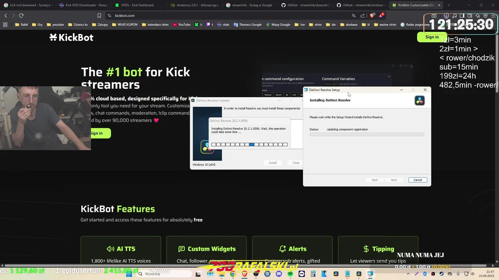Click the green sign in hero button
The height and width of the screenshot is (280, 499).
pos(101,133)
